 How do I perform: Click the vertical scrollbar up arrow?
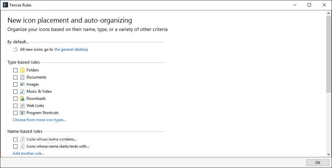(x=329, y=13)
